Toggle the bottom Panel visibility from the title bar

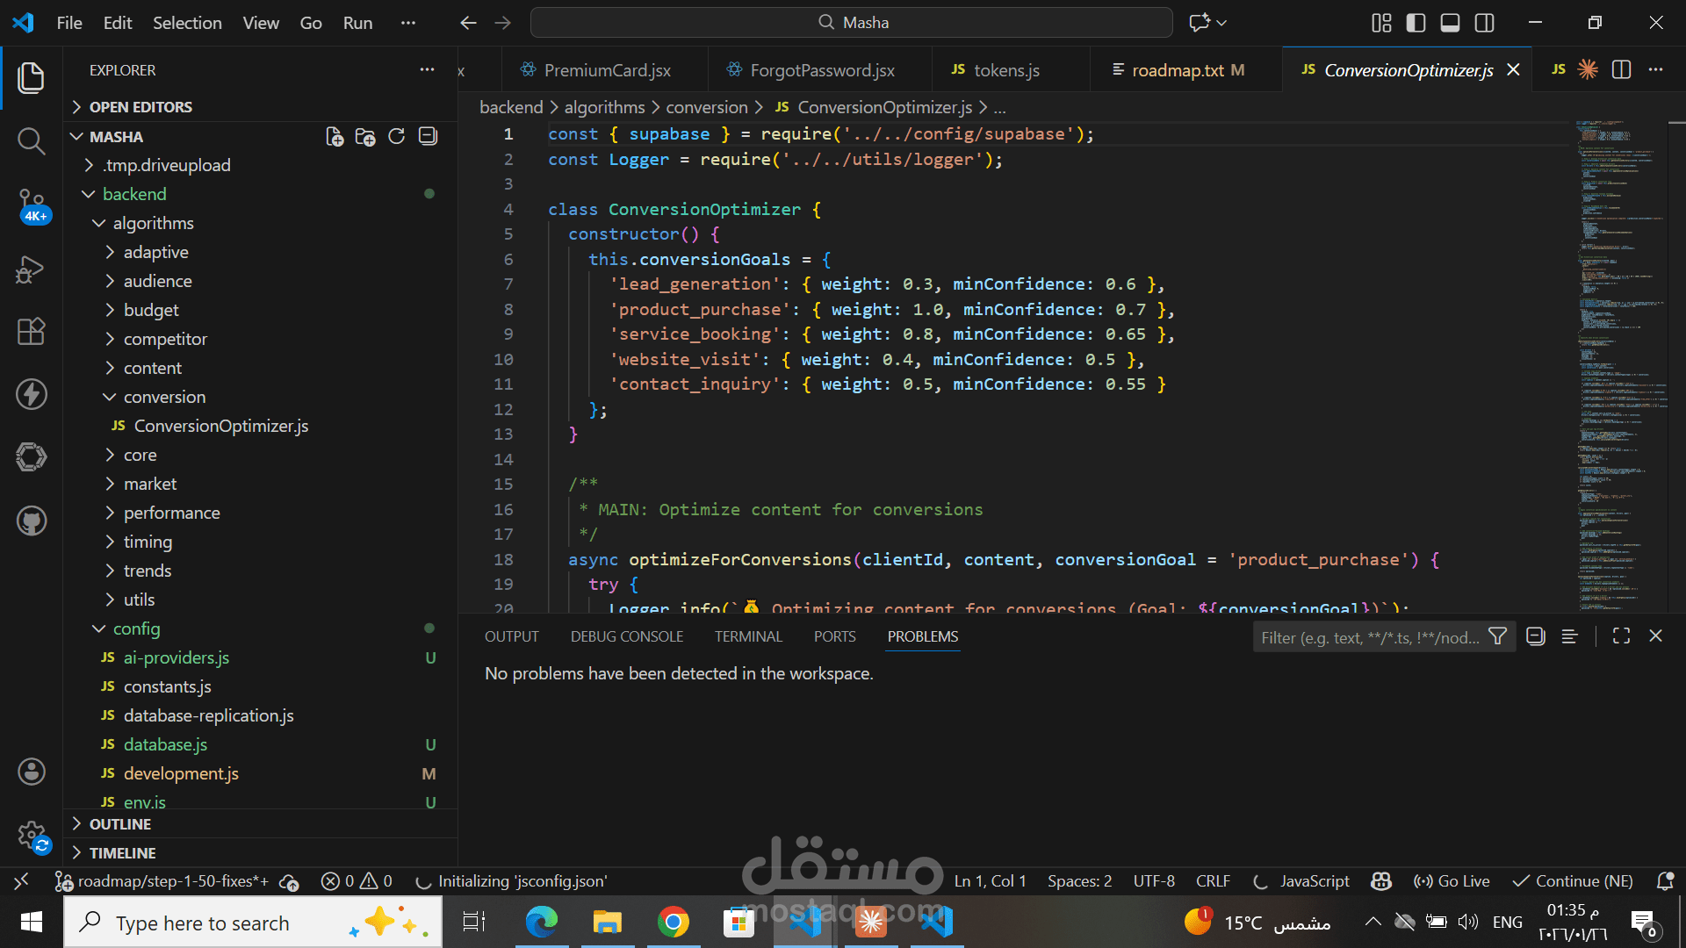pos(1450,23)
